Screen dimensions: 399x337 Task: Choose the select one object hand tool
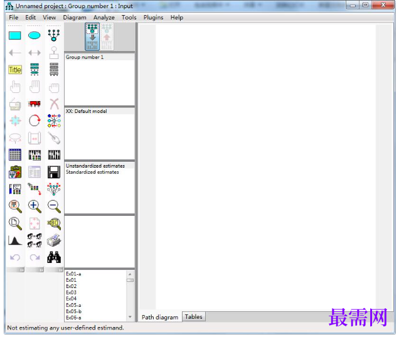click(x=15, y=87)
